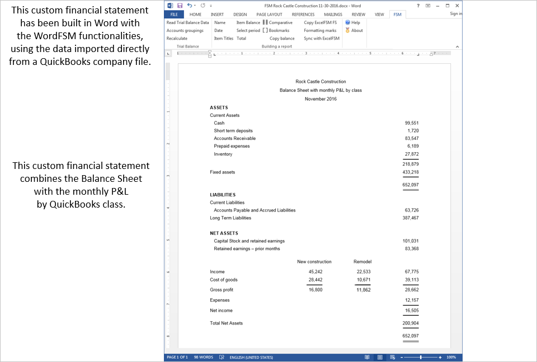The image size is (537, 362).
Task: Click the 98 WORDS word count
Action: point(204,357)
